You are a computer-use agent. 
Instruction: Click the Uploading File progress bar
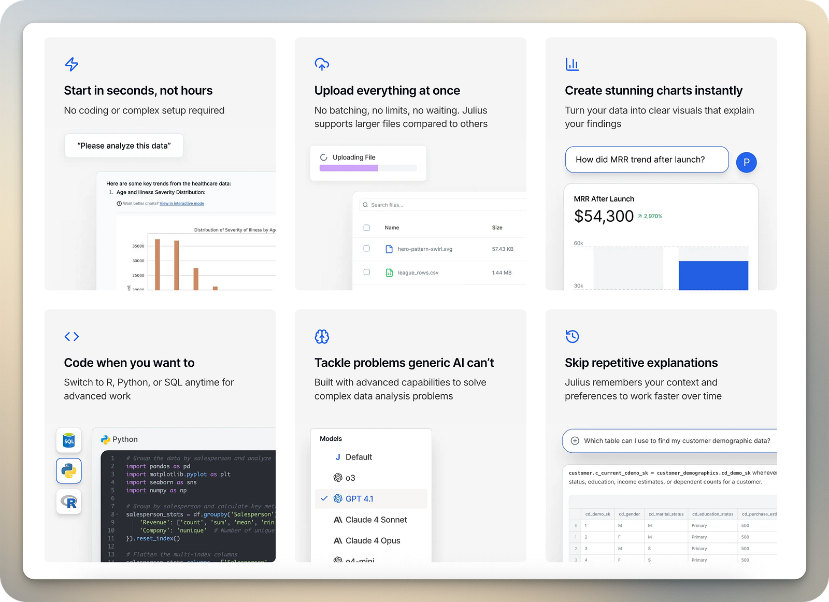tap(368, 168)
